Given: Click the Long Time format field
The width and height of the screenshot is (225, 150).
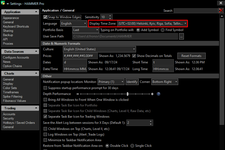Looking at the screenshot, I should [x=163, y=69].
